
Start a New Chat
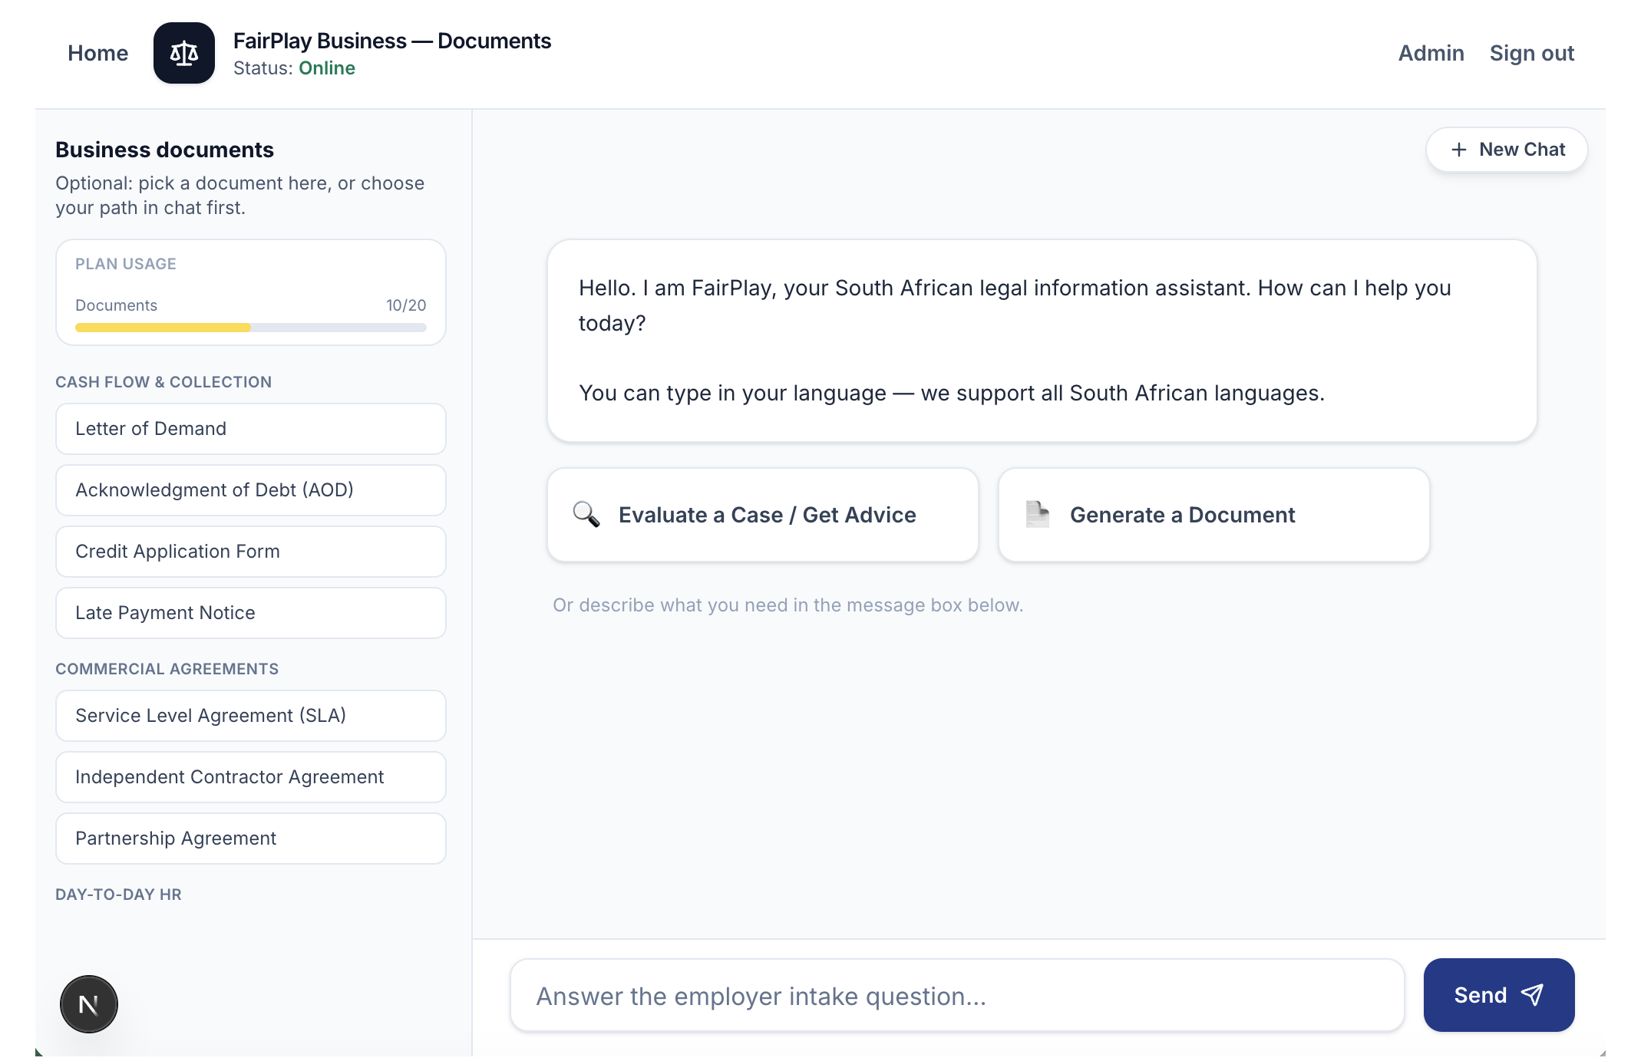tap(1507, 150)
